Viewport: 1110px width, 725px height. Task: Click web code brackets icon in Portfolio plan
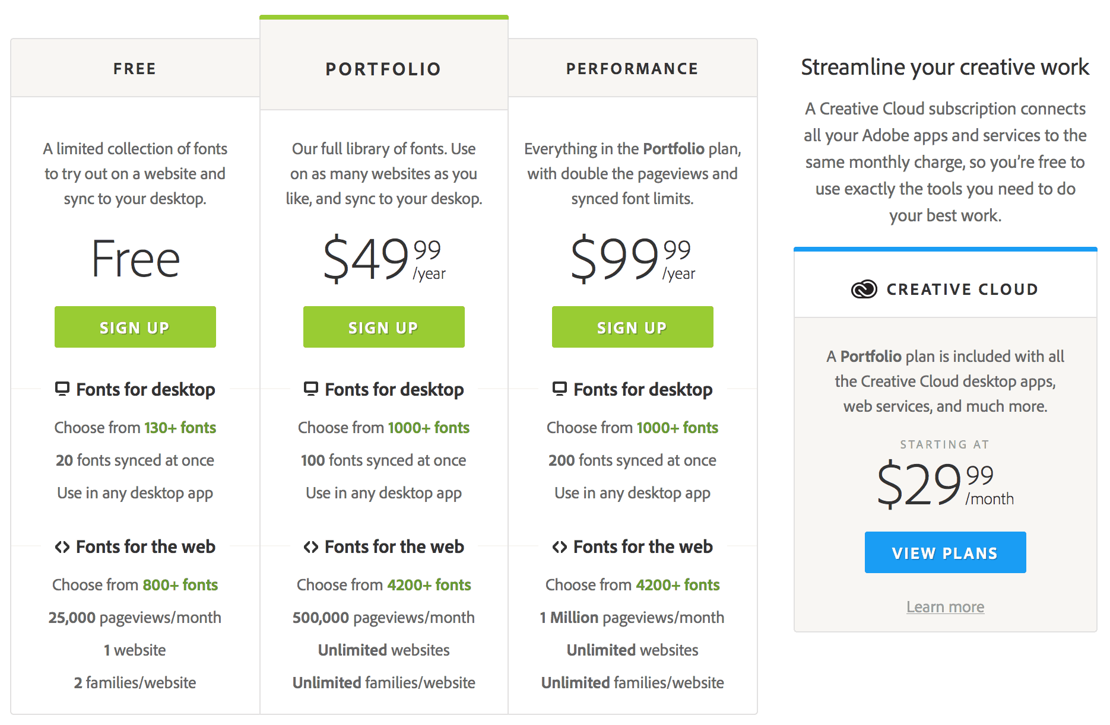311,547
